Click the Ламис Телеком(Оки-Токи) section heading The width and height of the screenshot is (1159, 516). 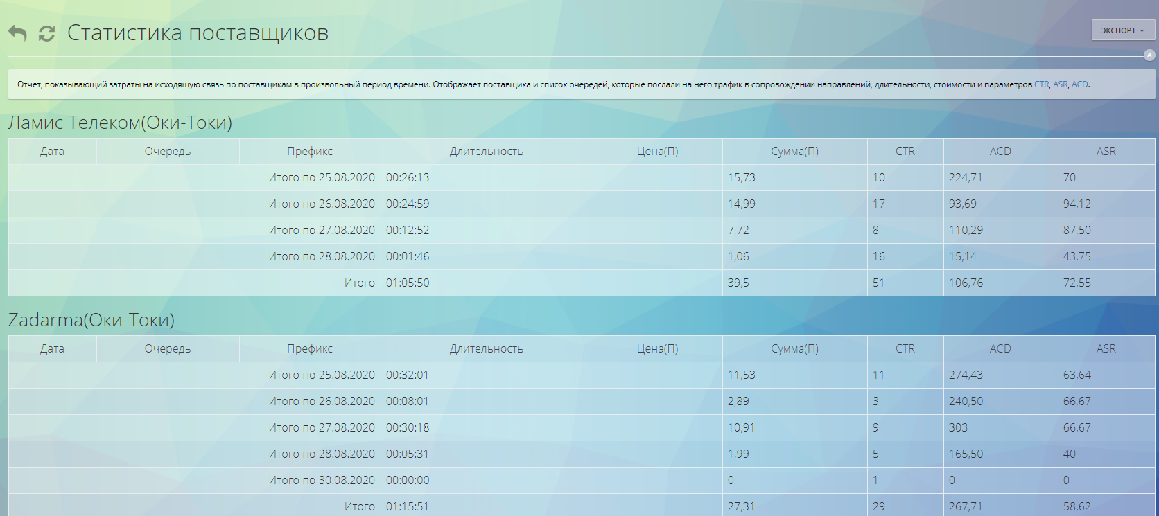click(120, 123)
